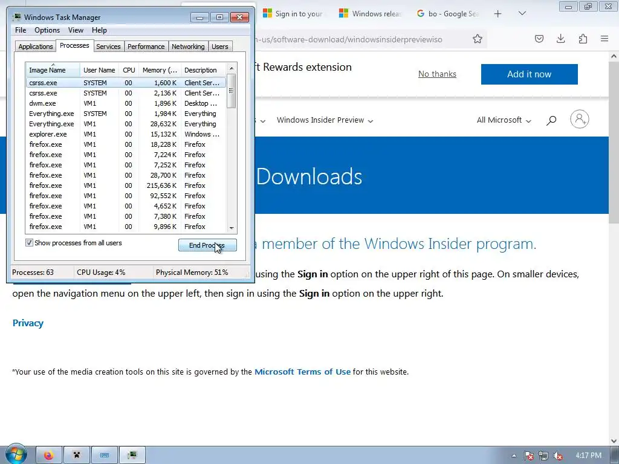The height and width of the screenshot is (464, 619).
Task: Click the creeper face taskbar icon
Action: click(77, 456)
